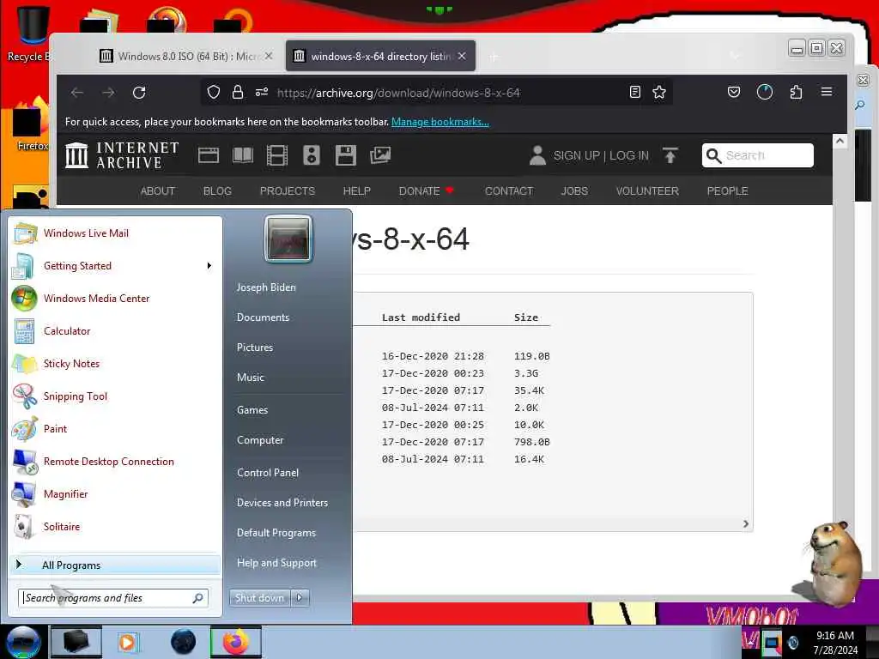Image resolution: width=879 pixels, height=659 pixels.
Task: Open Internet Archive Audio speaker icon
Action: pyautogui.click(x=311, y=155)
